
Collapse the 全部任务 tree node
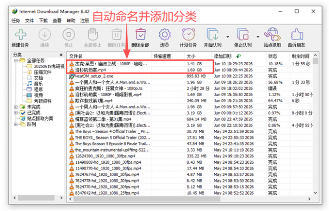(x=16, y=61)
